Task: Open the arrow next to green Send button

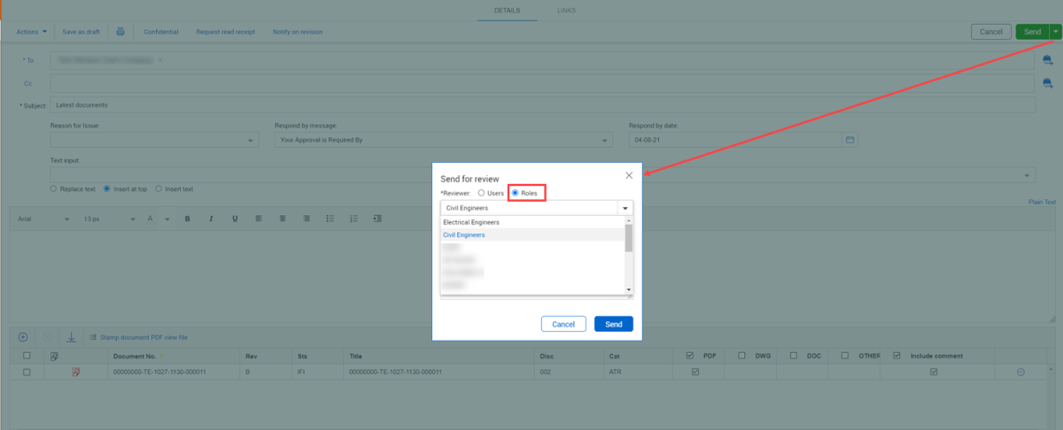Action: (1055, 32)
